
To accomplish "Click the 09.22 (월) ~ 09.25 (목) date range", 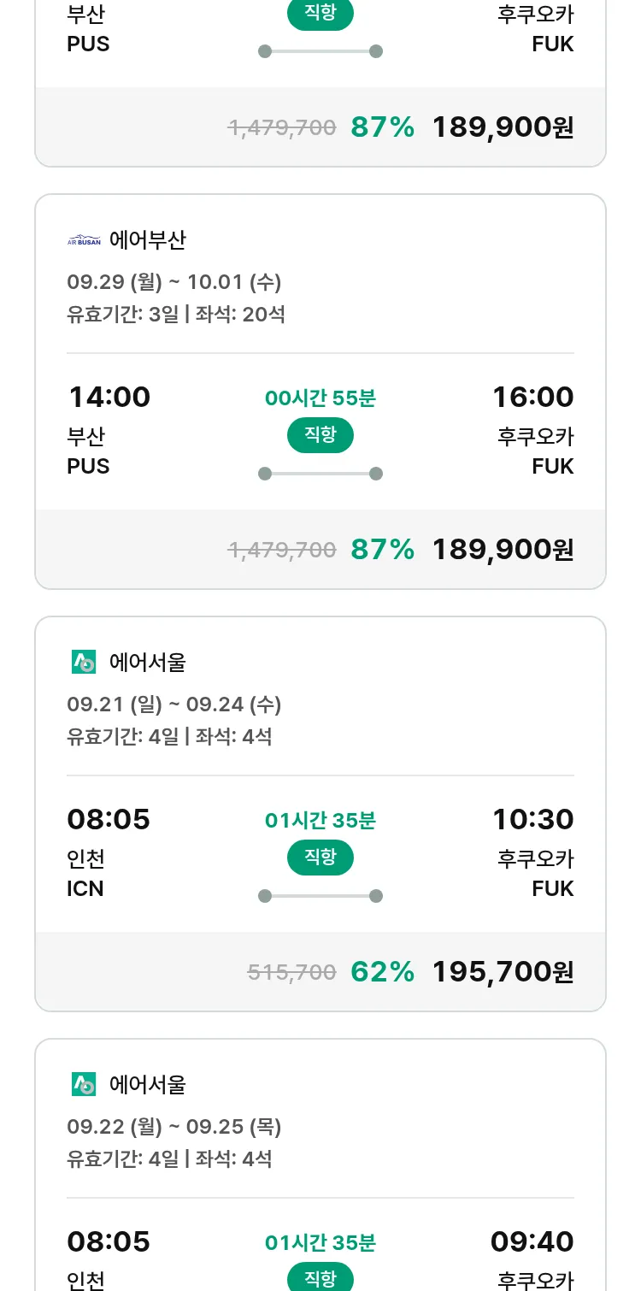I will (x=174, y=1126).
